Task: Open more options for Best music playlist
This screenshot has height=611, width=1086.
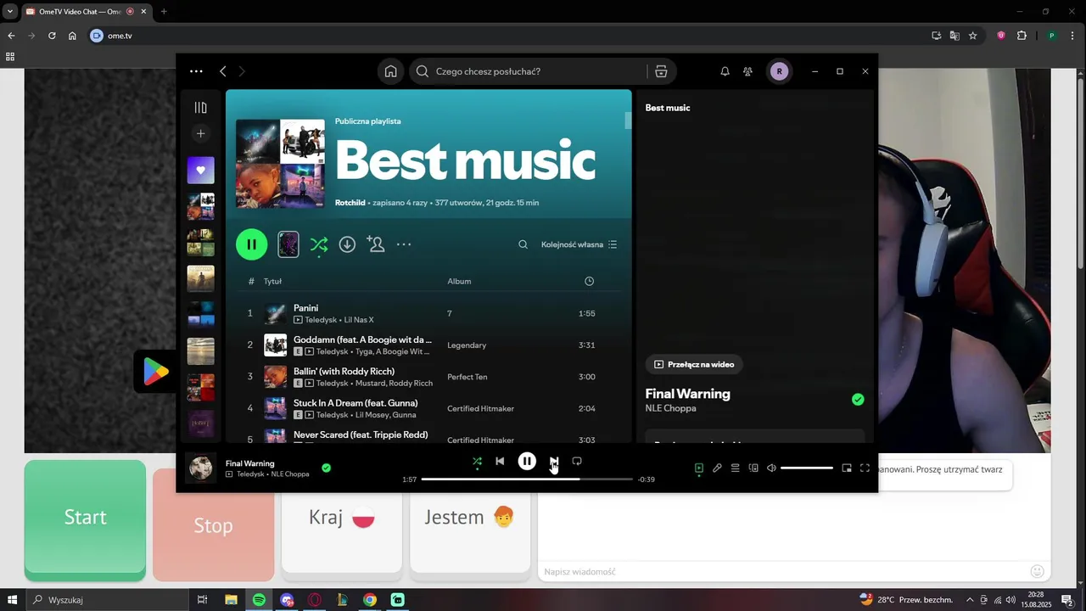Action: 404,244
